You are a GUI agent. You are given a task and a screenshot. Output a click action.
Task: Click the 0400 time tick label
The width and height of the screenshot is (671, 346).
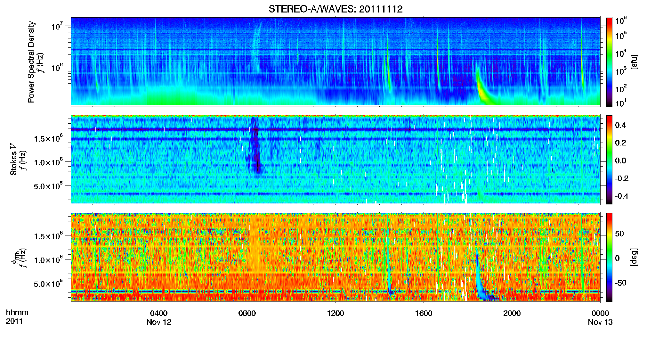(x=159, y=313)
